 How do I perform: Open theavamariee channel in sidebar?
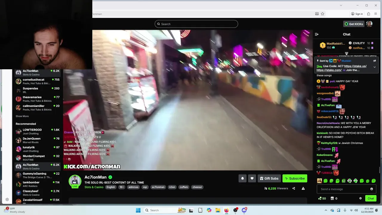[x=38, y=99]
